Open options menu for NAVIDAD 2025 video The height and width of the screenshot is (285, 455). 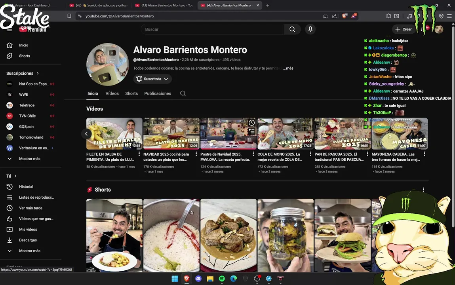click(x=196, y=154)
